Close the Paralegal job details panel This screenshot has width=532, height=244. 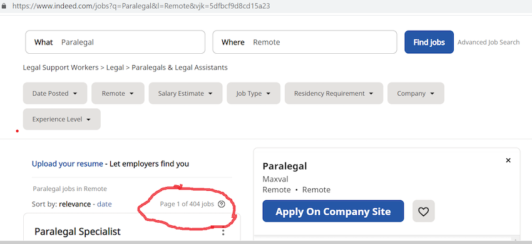coord(508,160)
